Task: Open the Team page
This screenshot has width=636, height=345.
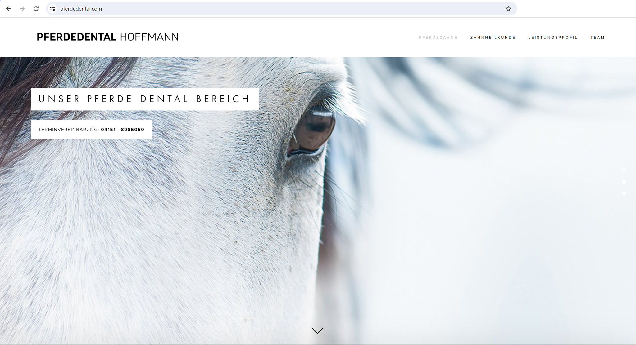Action: [597, 38]
